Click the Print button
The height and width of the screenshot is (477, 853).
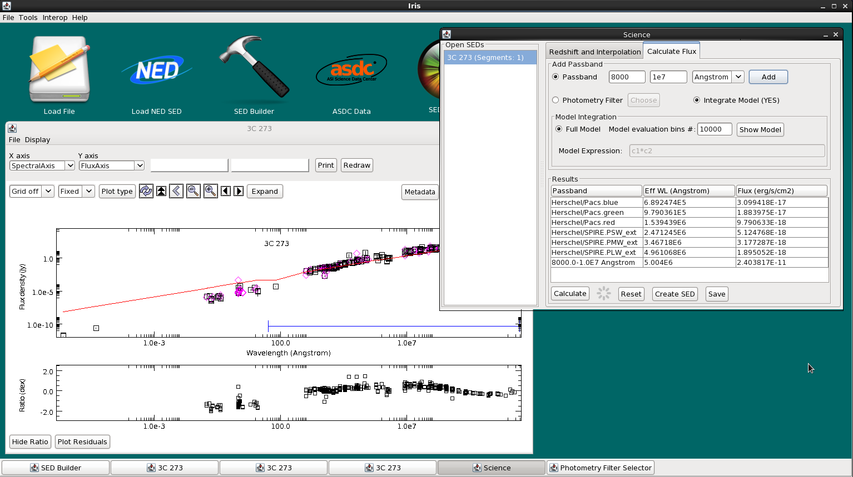[326, 165]
